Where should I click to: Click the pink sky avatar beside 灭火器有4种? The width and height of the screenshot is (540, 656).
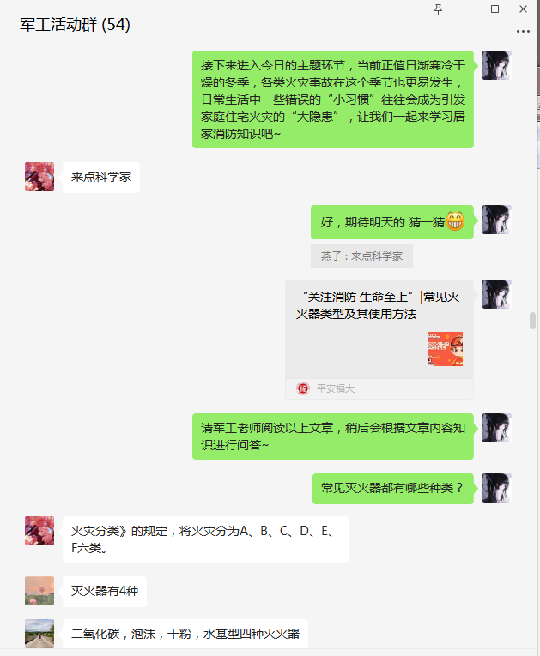coord(39,591)
